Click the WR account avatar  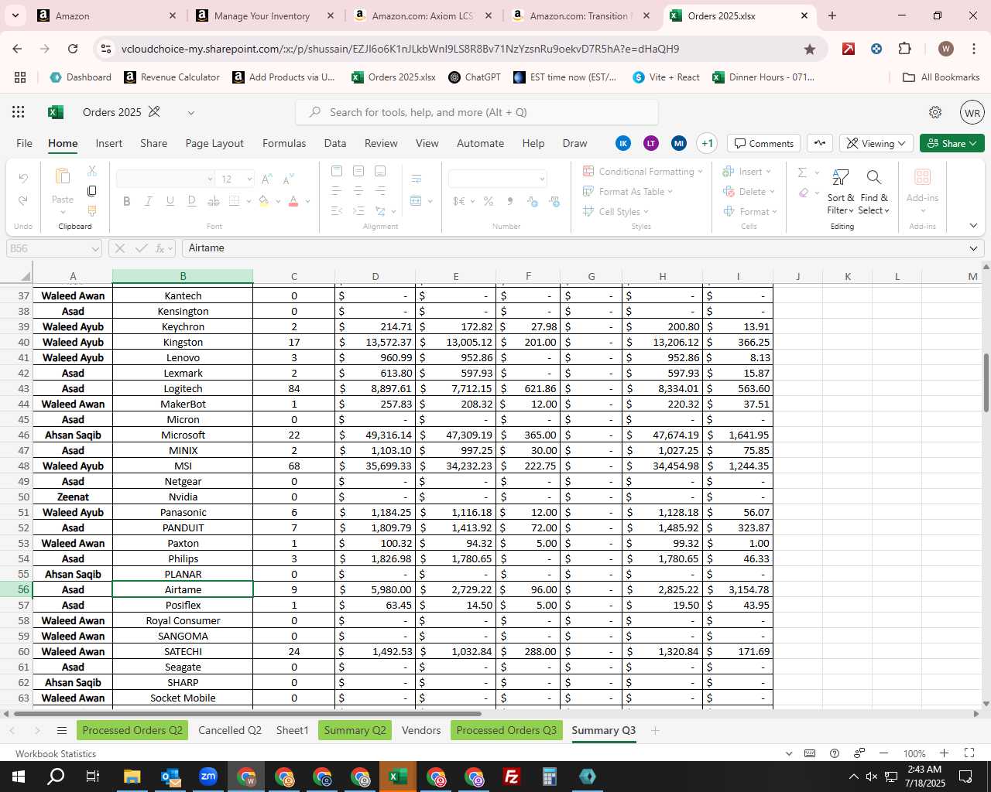(972, 112)
